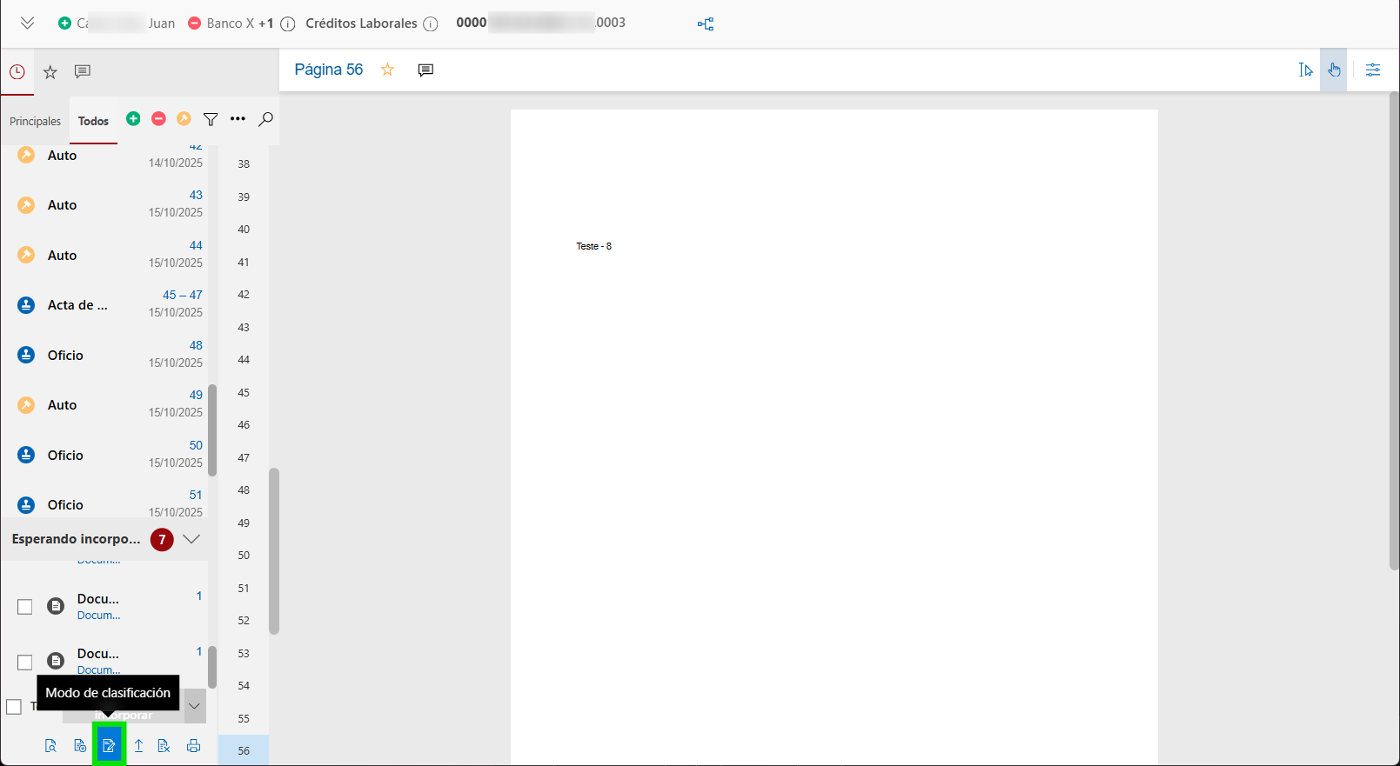Open the dropdown arrow beside Incorporar
This screenshot has width=1400, height=766.
(195, 706)
